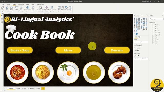This screenshot has width=164, height=92.
Task: Insert a Text box element
Action: click(59, 9)
